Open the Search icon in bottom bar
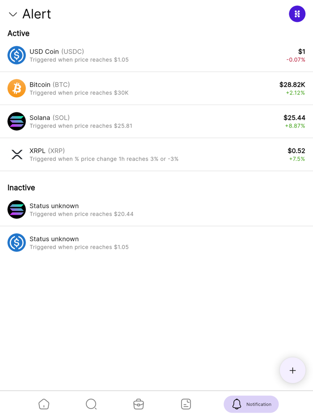This screenshot has height=418, width=313. click(91, 404)
